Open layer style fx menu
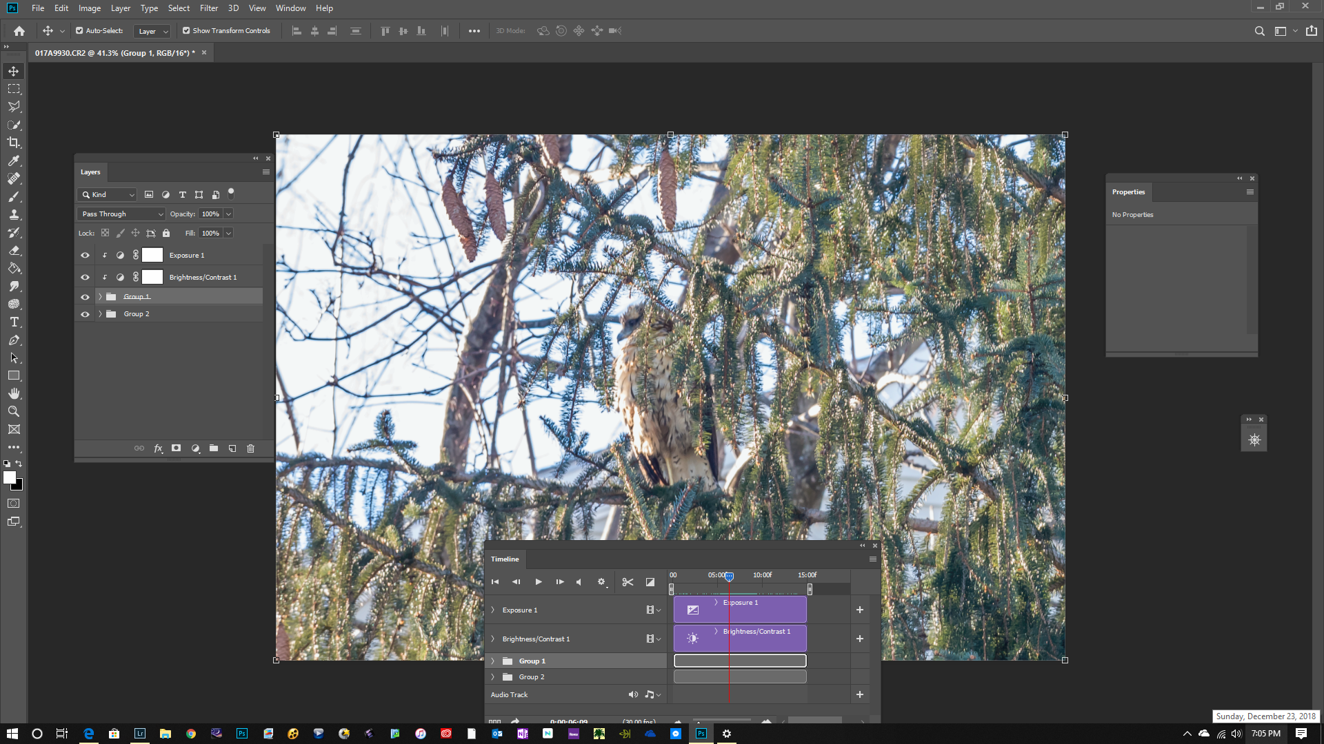1324x744 pixels. (158, 448)
